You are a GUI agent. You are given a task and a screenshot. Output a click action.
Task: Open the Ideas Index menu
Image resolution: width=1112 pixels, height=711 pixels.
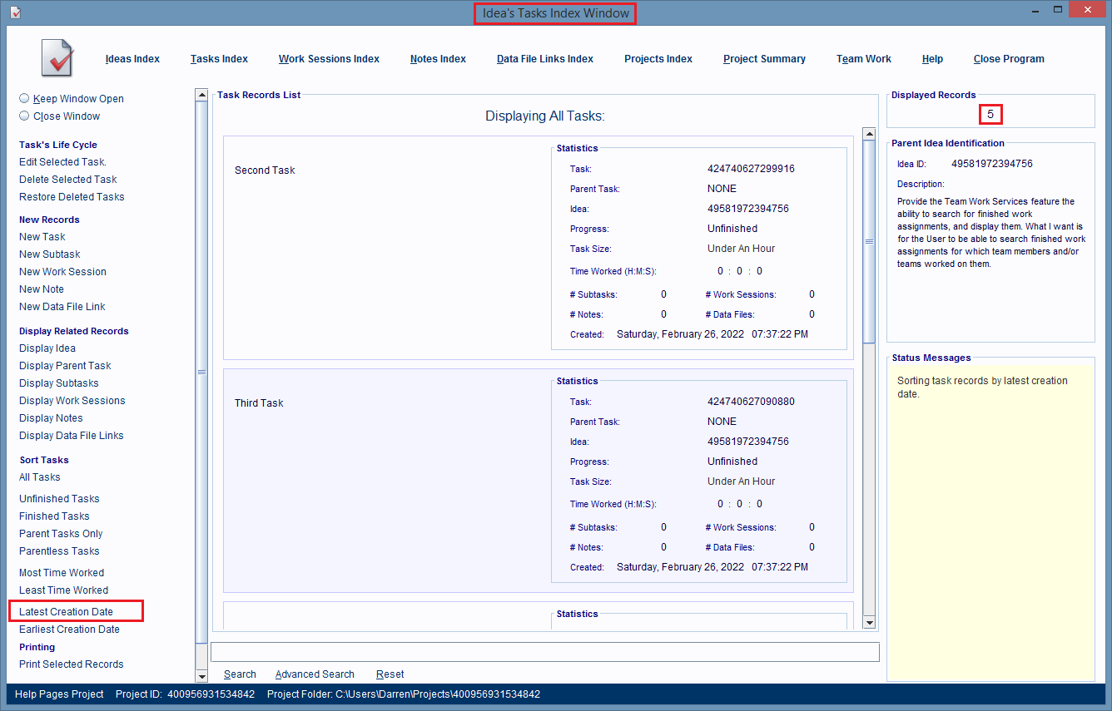[x=132, y=59]
